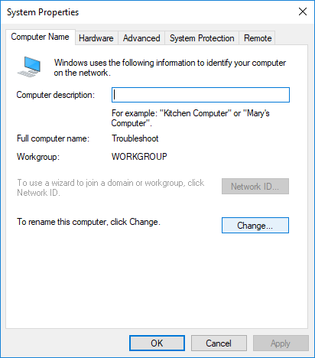This screenshot has width=315, height=358.
Task: Dismiss the dialog with Cancel
Action: click(x=219, y=343)
